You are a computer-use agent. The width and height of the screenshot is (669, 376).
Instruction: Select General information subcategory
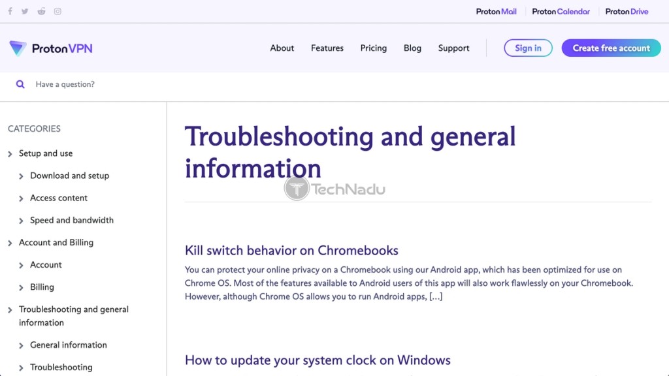68,345
